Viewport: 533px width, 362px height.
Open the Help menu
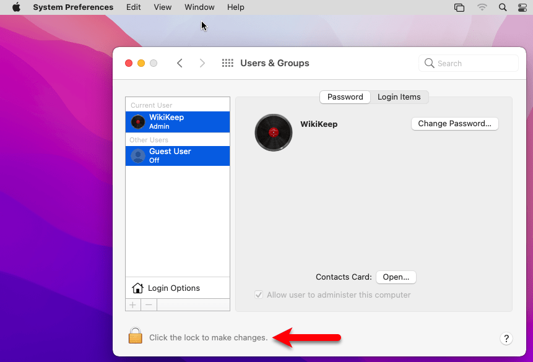pos(236,7)
